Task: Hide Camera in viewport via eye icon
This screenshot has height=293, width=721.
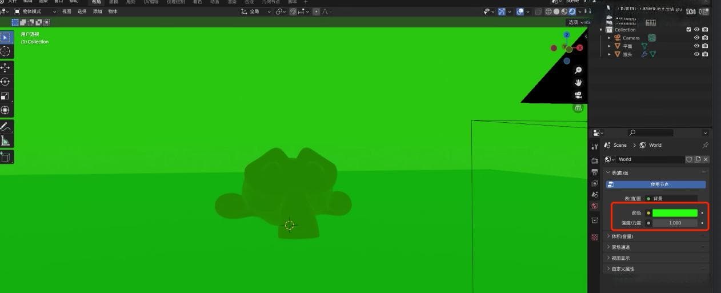Action: (x=696, y=38)
